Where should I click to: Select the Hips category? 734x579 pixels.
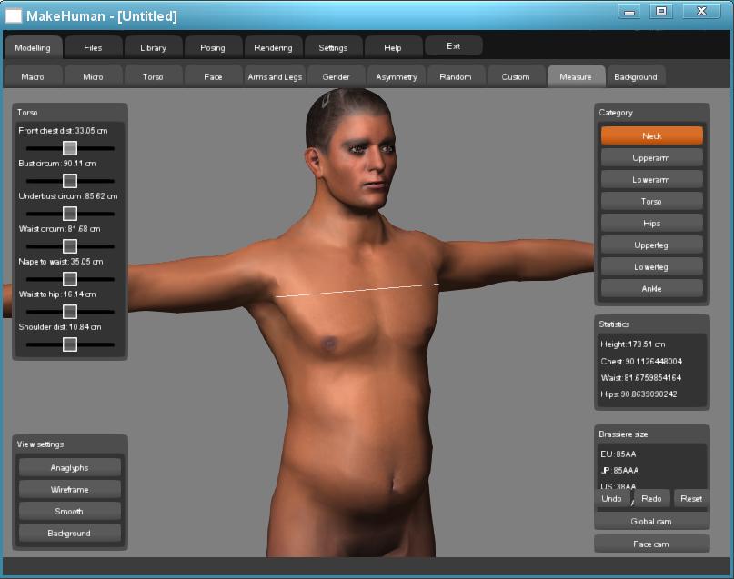(651, 223)
